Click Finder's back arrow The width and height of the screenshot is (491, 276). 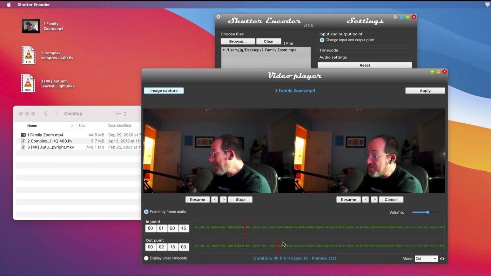[x=46, y=113]
